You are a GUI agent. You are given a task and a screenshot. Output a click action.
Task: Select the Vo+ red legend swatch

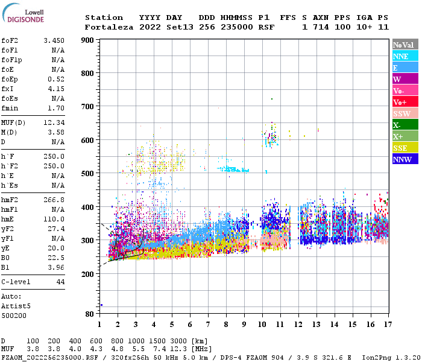point(405,102)
